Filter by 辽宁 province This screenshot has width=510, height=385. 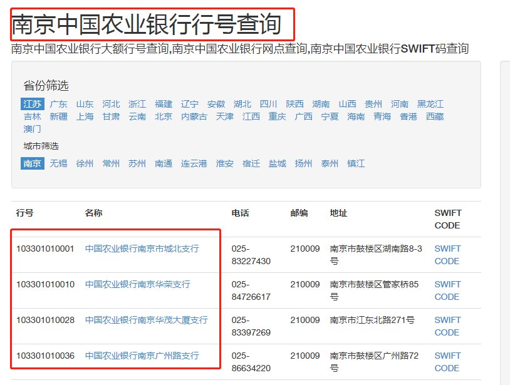tap(190, 104)
